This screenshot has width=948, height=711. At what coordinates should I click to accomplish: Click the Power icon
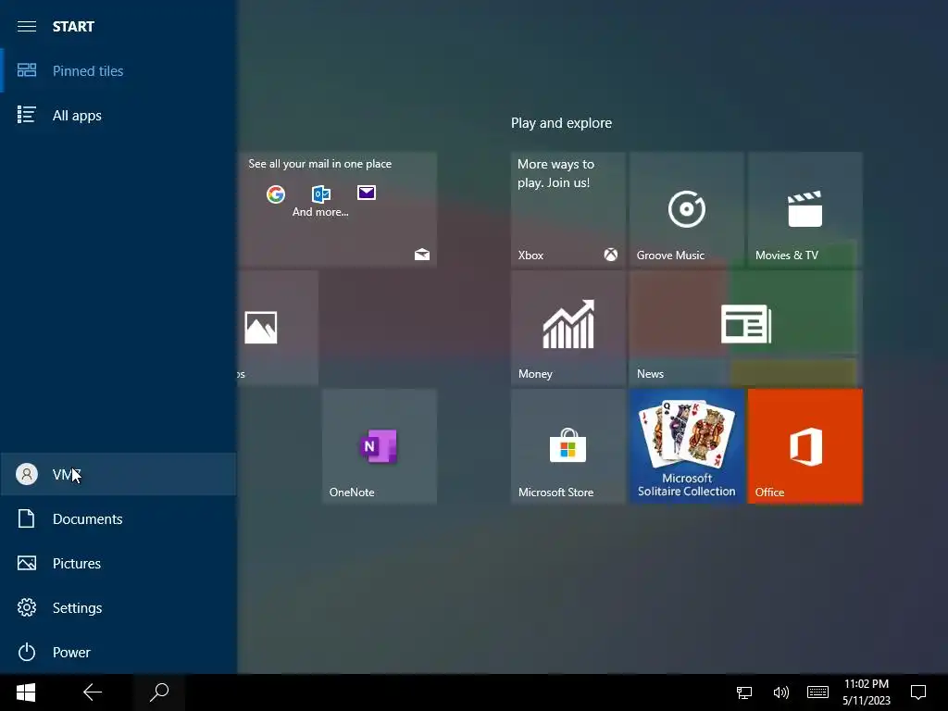click(x=27, y=652)
